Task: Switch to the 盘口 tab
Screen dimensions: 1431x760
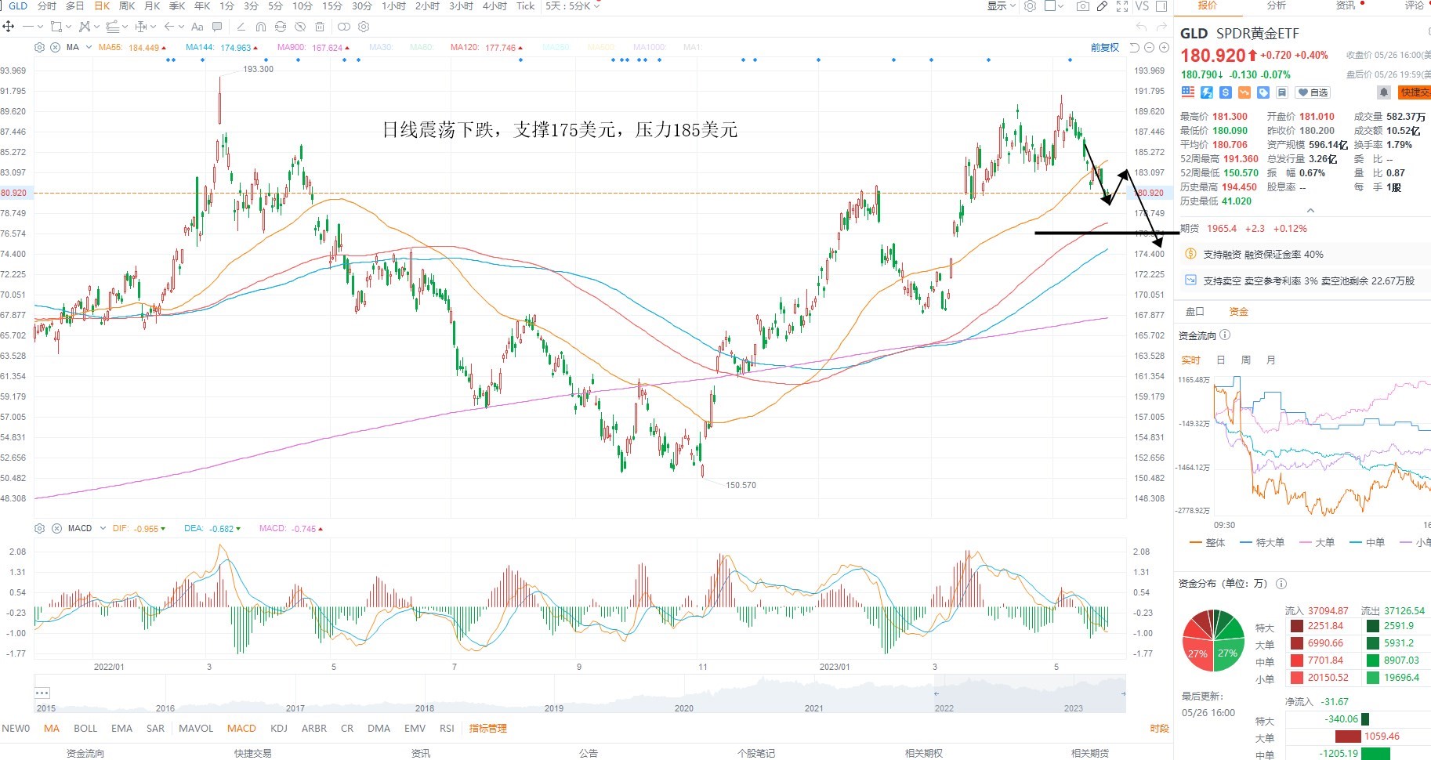Action: coord(1194,311)
